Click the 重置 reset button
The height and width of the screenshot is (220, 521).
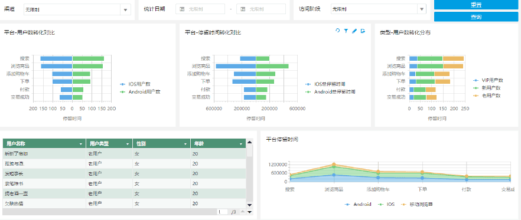(x=476, y=5)
